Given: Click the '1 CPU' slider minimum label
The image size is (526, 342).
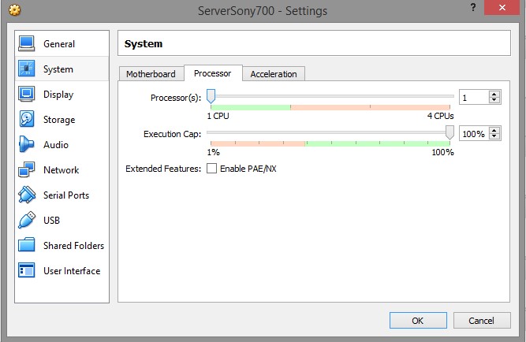Looking at the screenshot, I should click(218, 116).
